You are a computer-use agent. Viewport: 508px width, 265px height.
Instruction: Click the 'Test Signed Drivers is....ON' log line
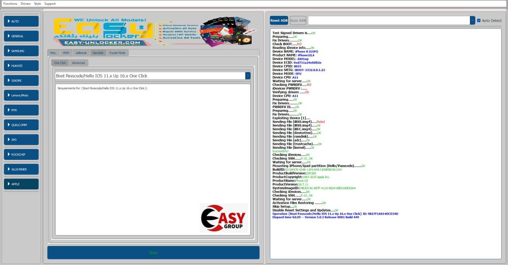coord(294,33)
